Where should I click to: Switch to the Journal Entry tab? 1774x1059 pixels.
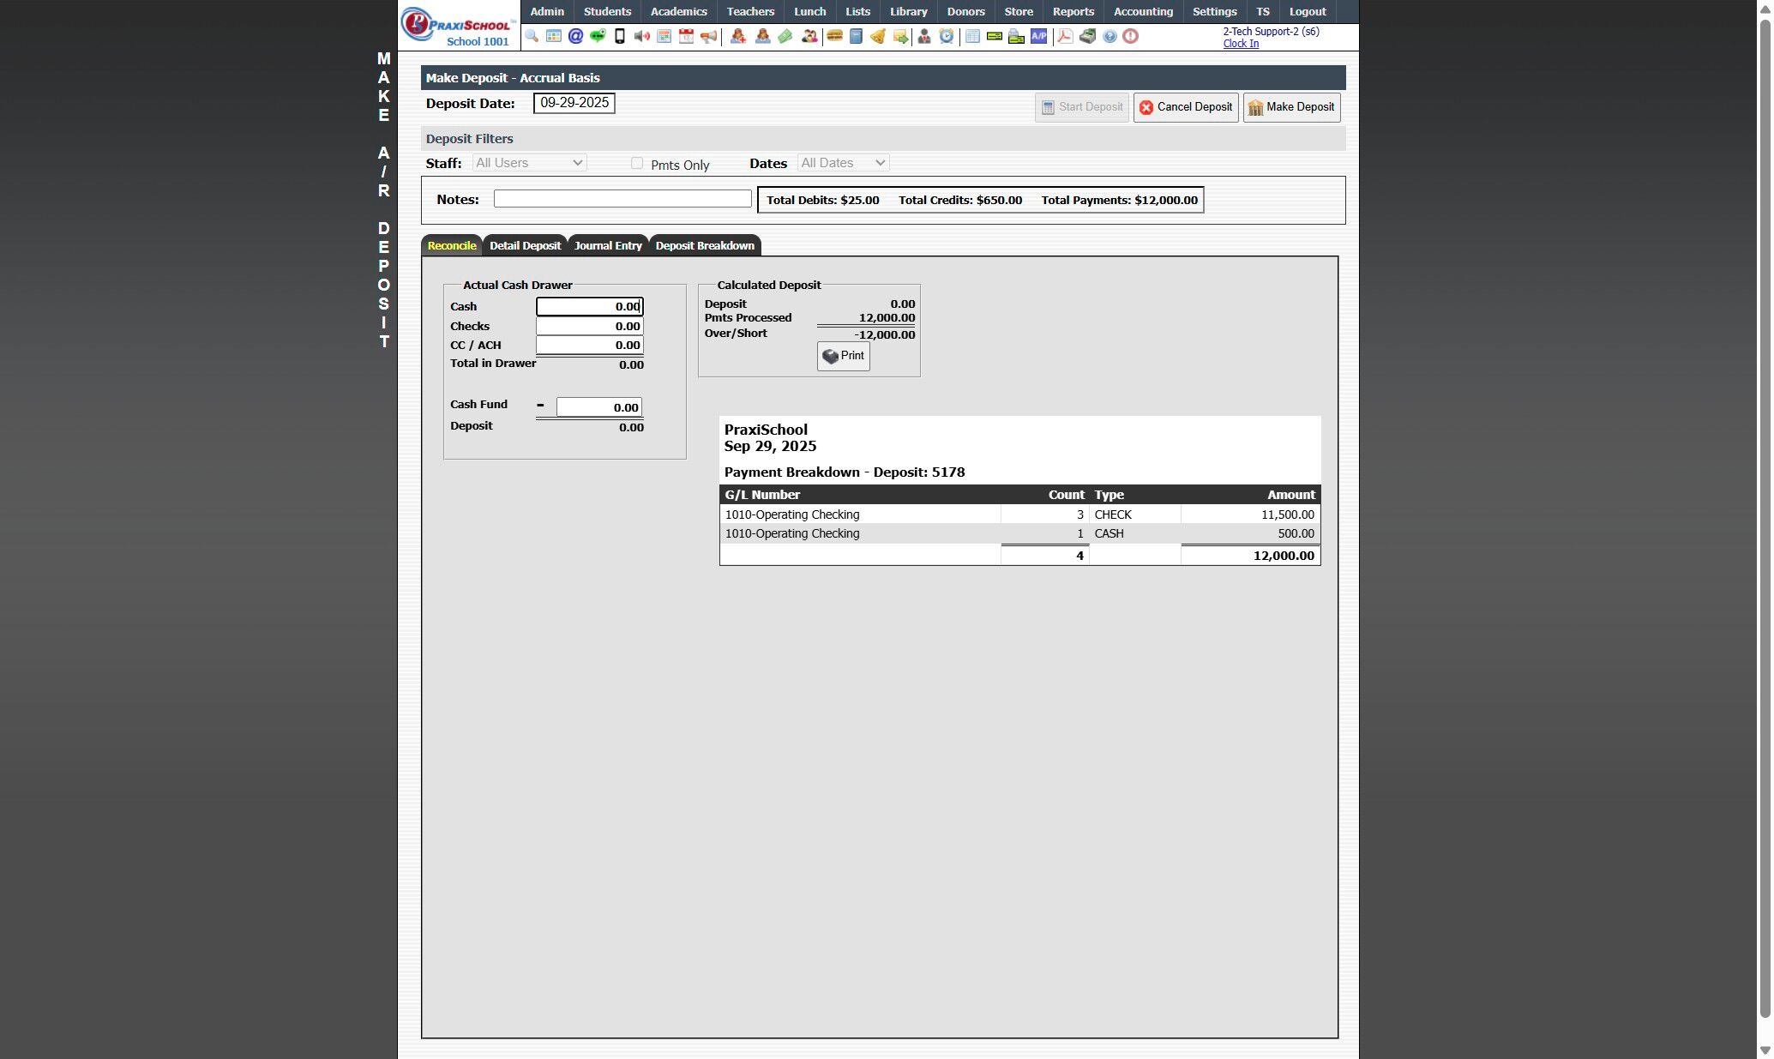point(607,245)
